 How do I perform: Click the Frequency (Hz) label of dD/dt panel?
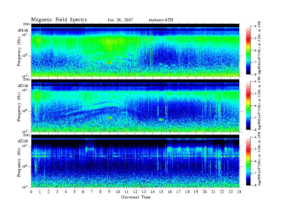(x=19, y=106)
